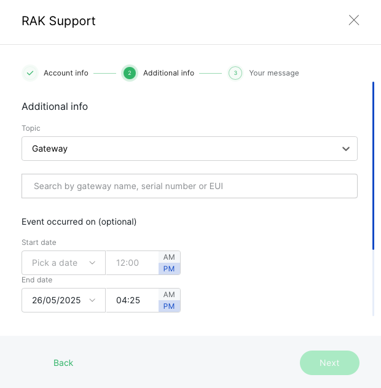Focus the gateway search input field
Image resolution: width=381 pixels, height=388 pixels.
click(189, 186)
